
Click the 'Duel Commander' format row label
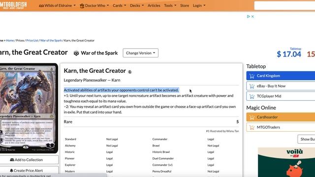point(163,158)
